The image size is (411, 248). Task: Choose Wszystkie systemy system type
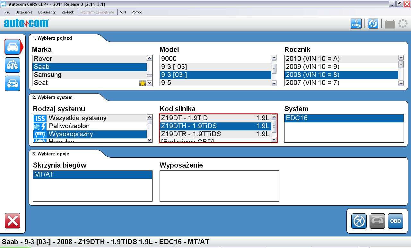(x=90, y=118)
